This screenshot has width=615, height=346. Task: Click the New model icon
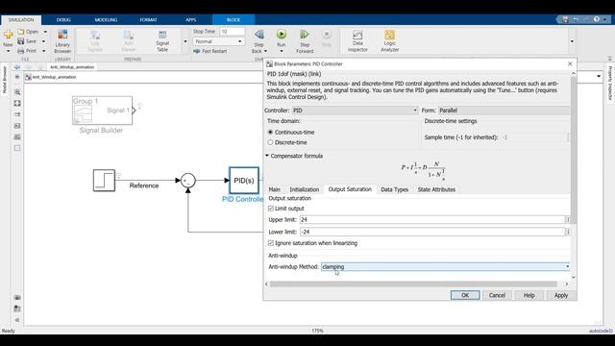coord(8,36)
